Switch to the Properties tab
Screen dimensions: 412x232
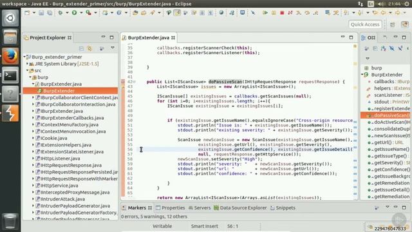pos(170,208)
